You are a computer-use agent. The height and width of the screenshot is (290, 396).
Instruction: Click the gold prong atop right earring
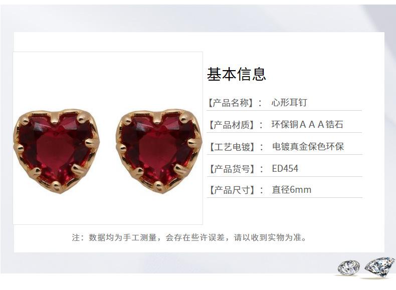click(x=157, y=117)
